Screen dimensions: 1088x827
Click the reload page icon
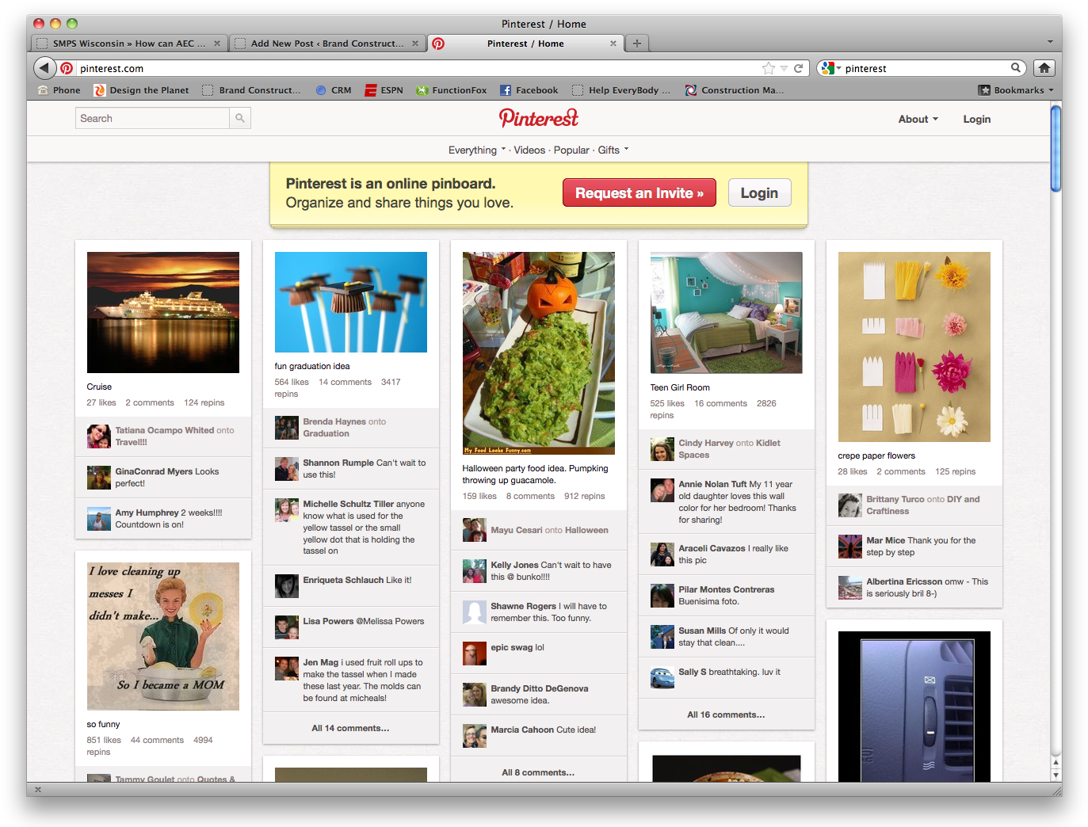click(799, 68)
